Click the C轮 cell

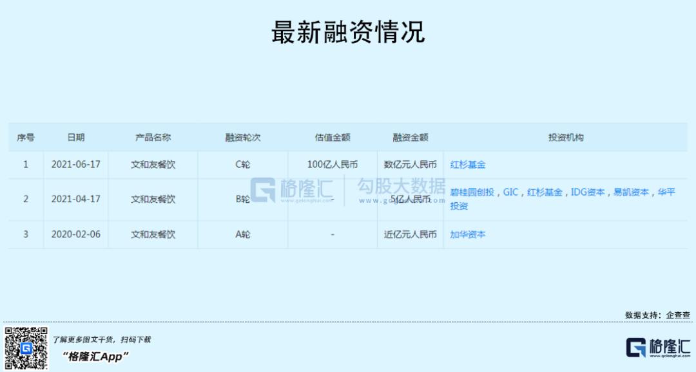pyautogui.click(x=243, y=165)
